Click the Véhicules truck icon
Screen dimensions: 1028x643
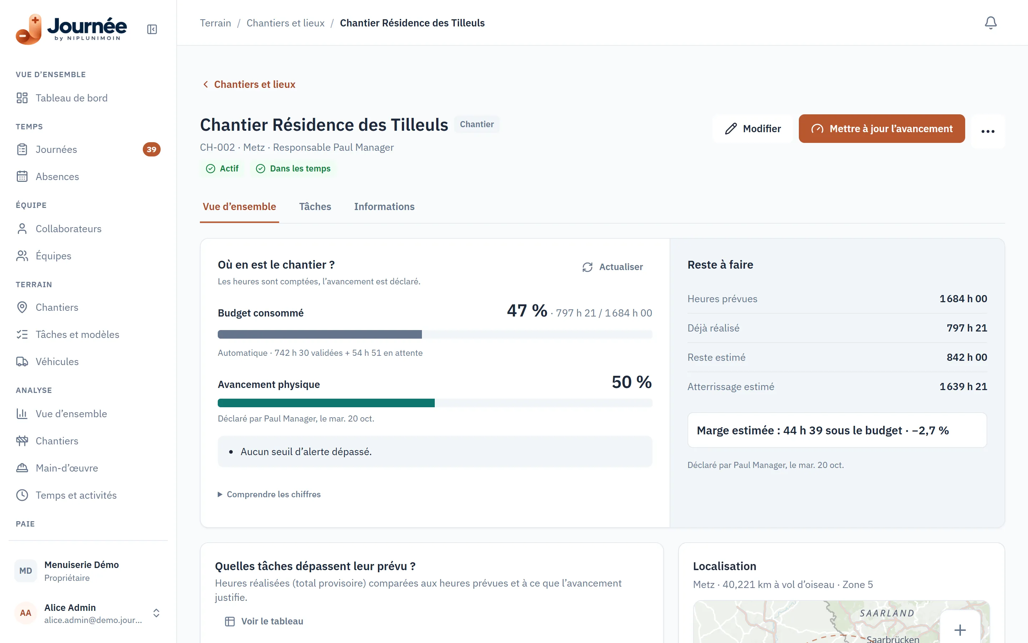(x=22, y=362)
